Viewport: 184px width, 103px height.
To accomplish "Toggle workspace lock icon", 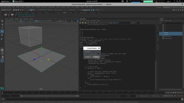I will 183,7.
